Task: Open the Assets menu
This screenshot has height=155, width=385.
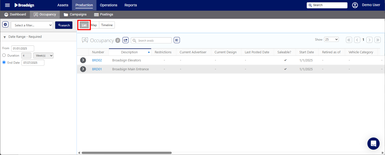Action: (x=63, y=5)
